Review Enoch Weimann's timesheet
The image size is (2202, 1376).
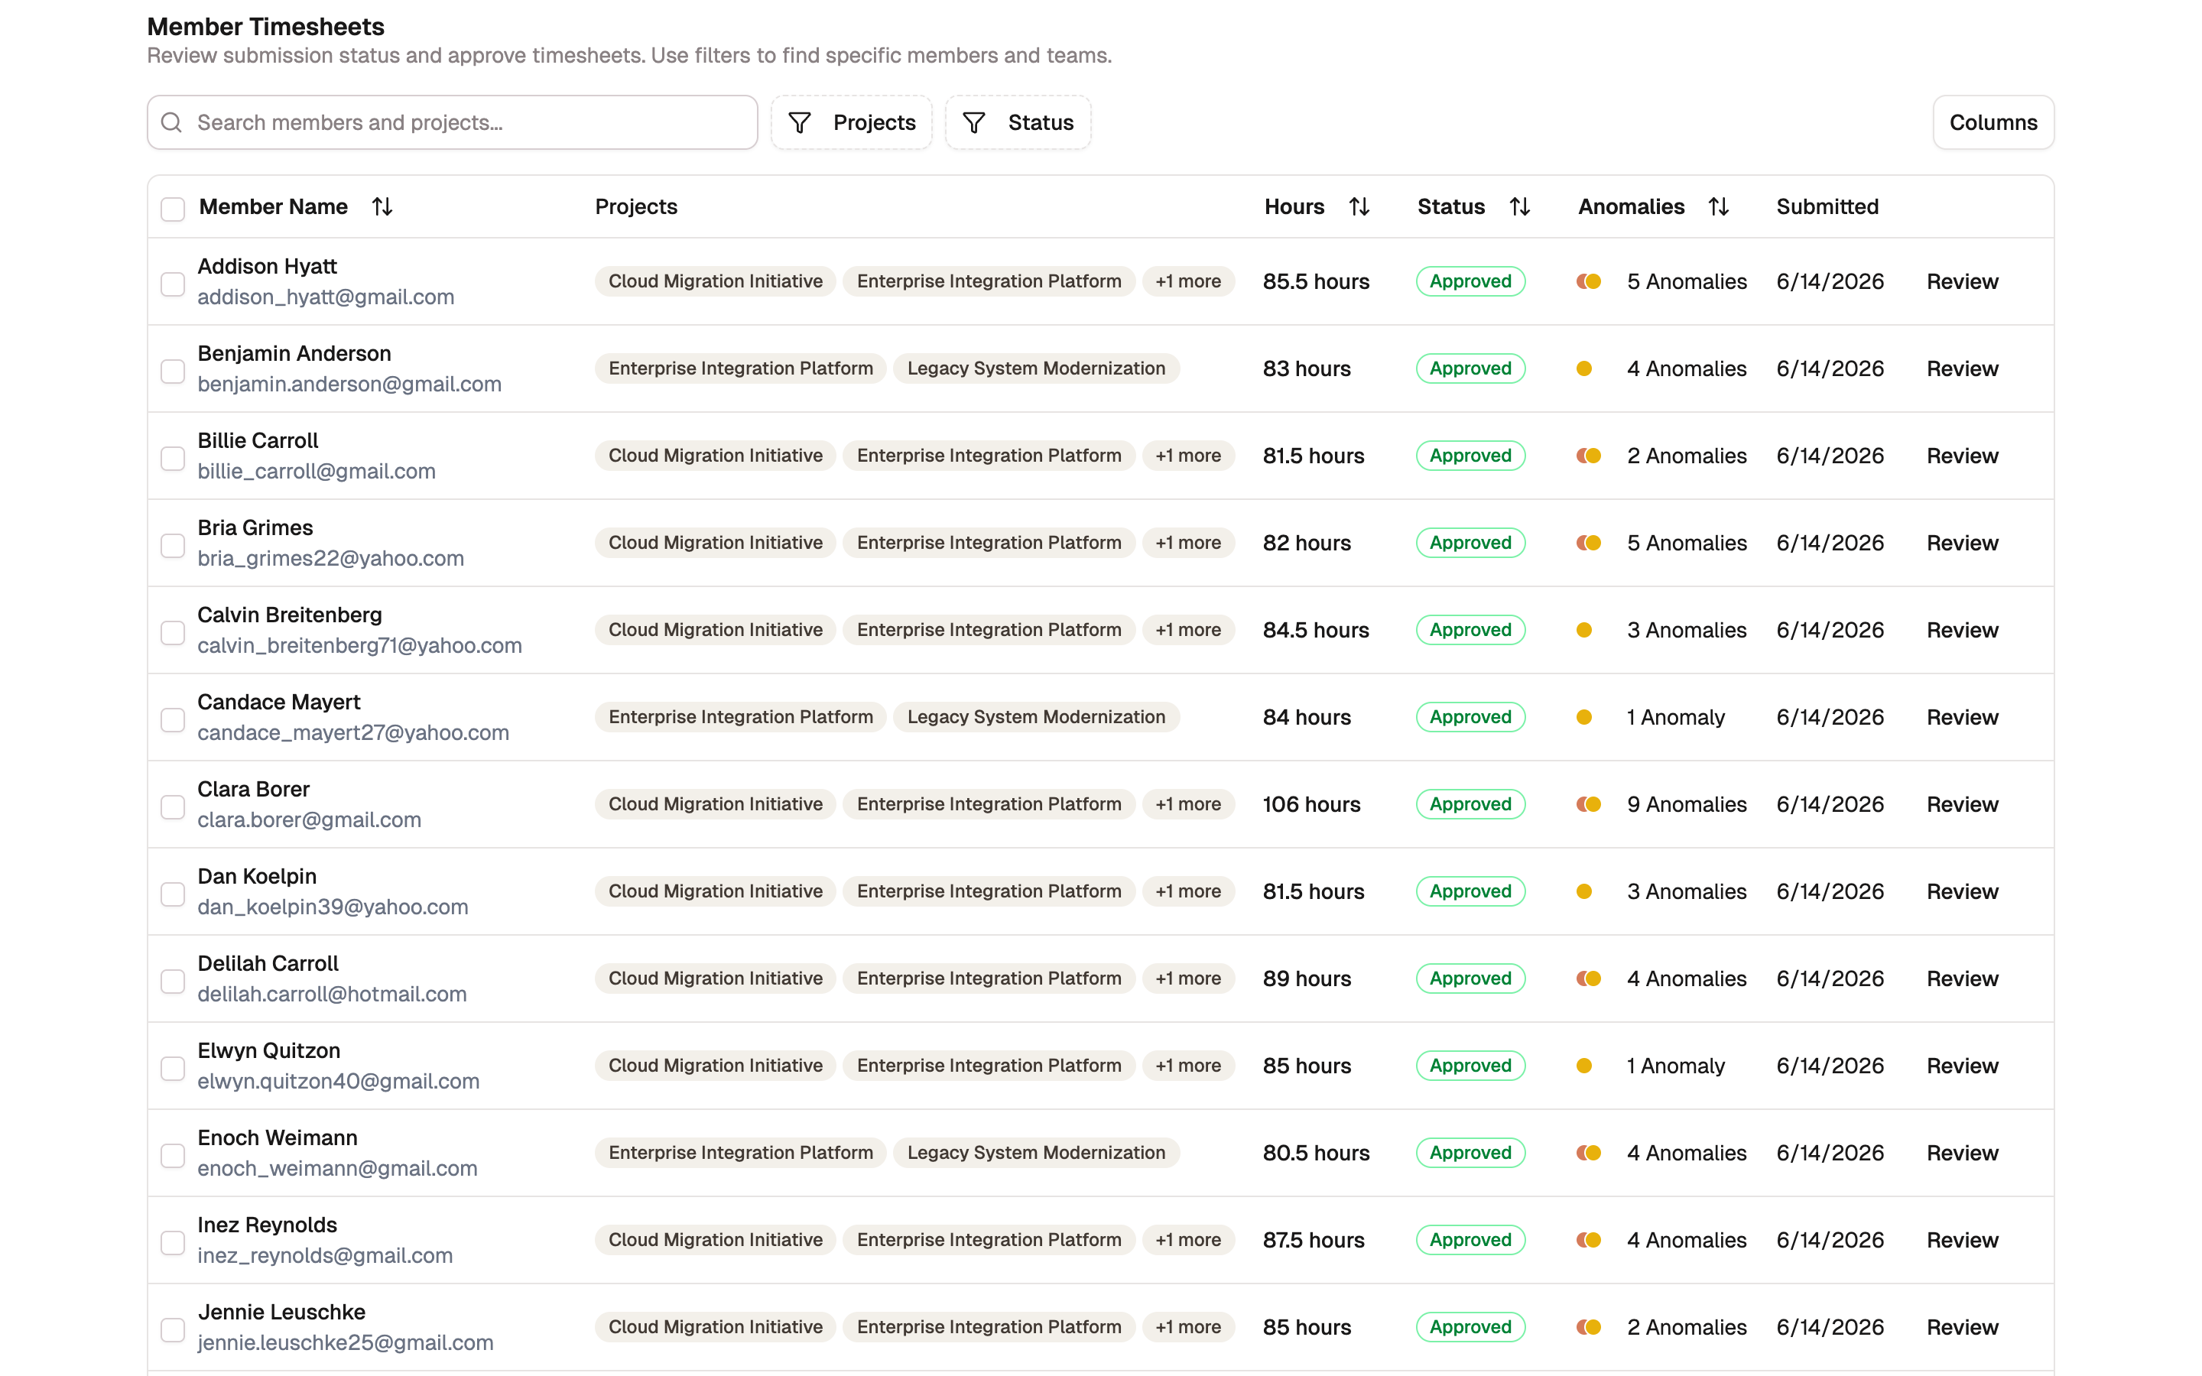(1962, 1153)
